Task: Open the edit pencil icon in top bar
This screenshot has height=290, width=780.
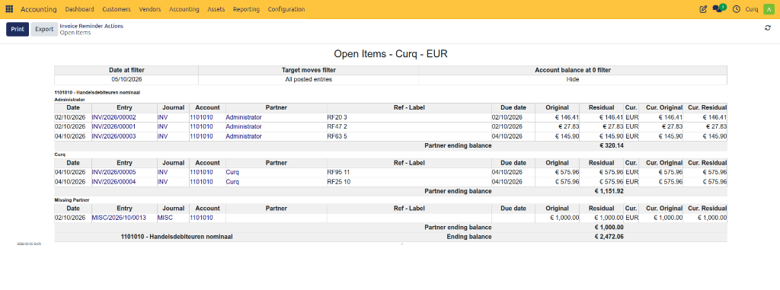Action: (703, 9)
